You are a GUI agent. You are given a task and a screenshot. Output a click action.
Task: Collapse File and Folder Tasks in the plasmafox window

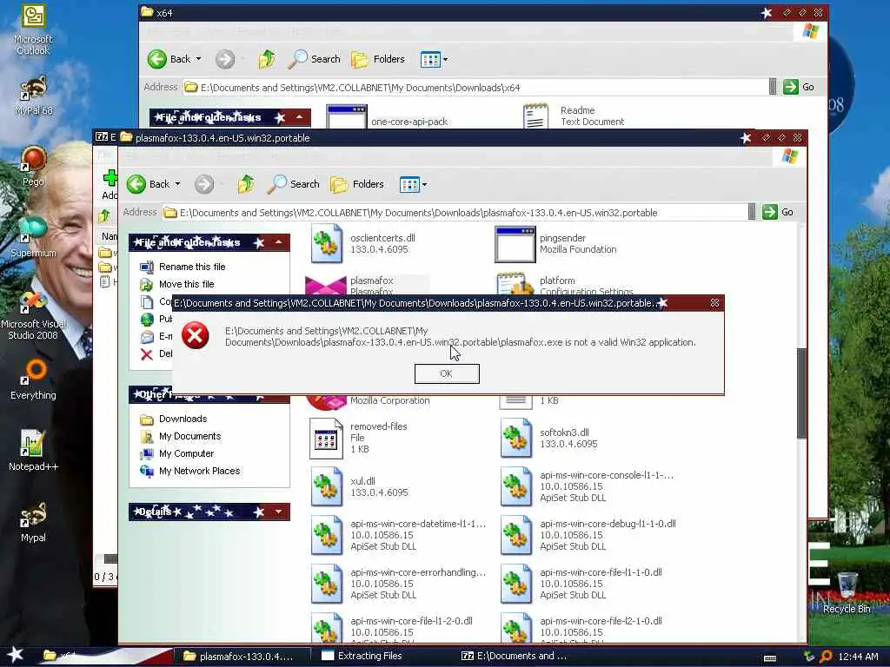[x=279, y=242]
